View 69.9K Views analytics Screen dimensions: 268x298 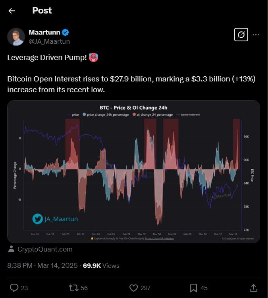[x=101, y=265]
